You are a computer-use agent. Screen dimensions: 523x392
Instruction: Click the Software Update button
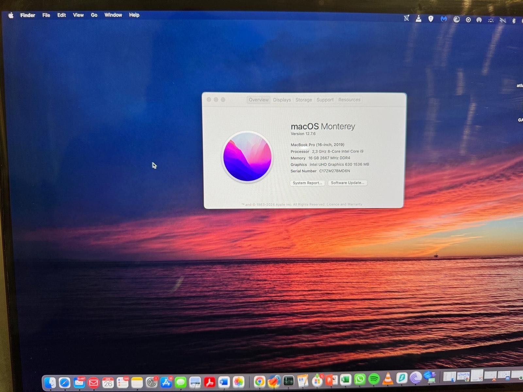[x=347, y=183]
